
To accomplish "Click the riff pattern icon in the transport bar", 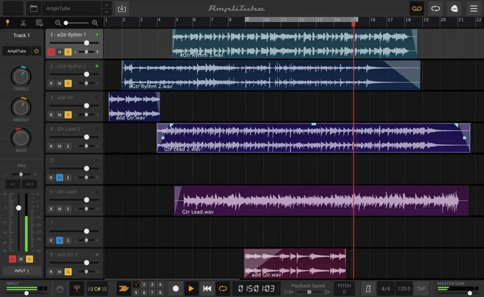I will coord(124,289).
